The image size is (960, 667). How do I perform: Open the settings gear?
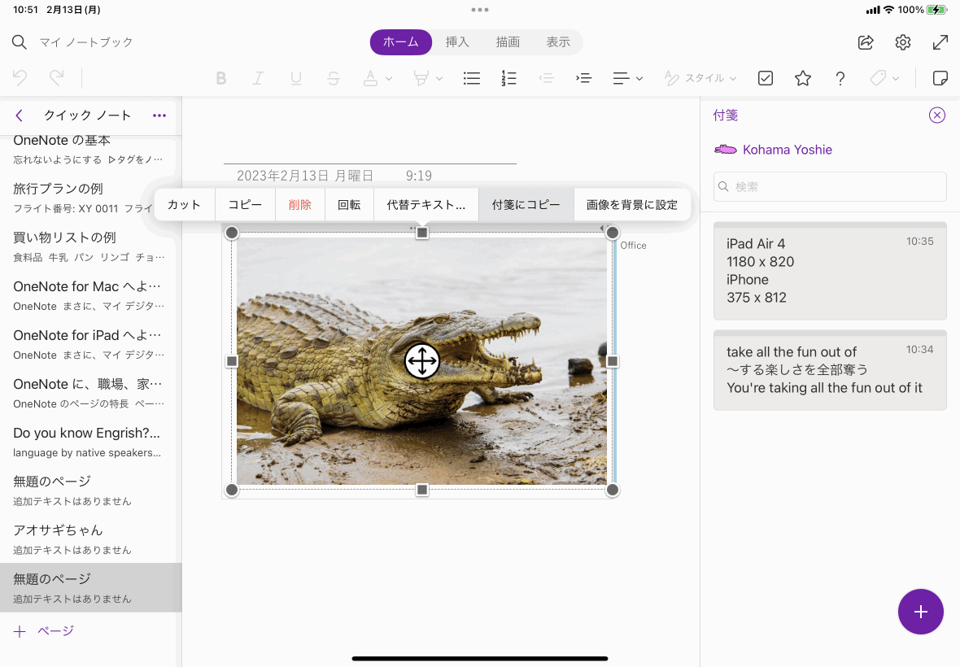pyautogui.click(x=903, y=42)
